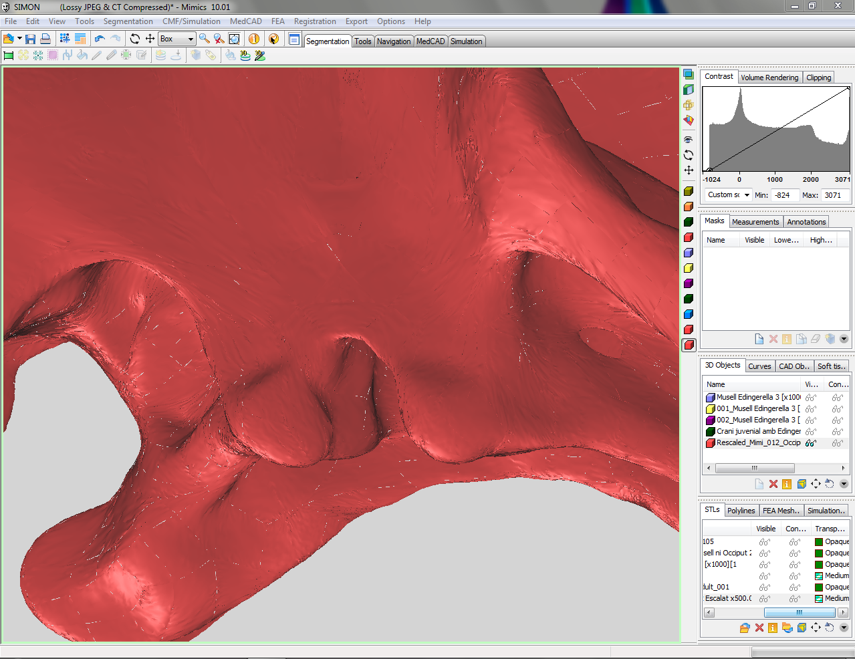This screenshot has height=659, width=855.
Task: Select the Pan view cross-arrows tool in toolbar
Action: (150, 39)
